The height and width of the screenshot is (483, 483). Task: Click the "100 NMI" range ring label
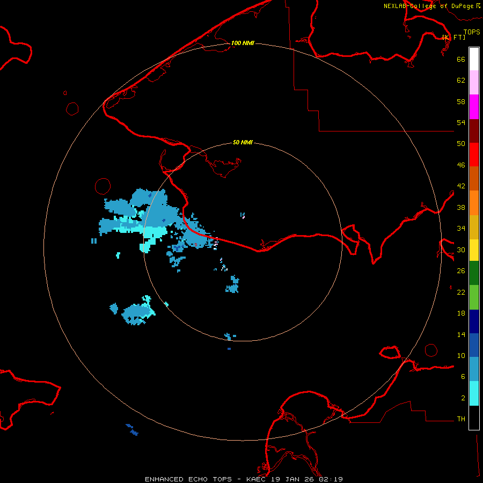click(243, 43)
